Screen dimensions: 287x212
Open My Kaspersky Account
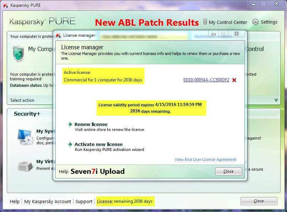47,201
